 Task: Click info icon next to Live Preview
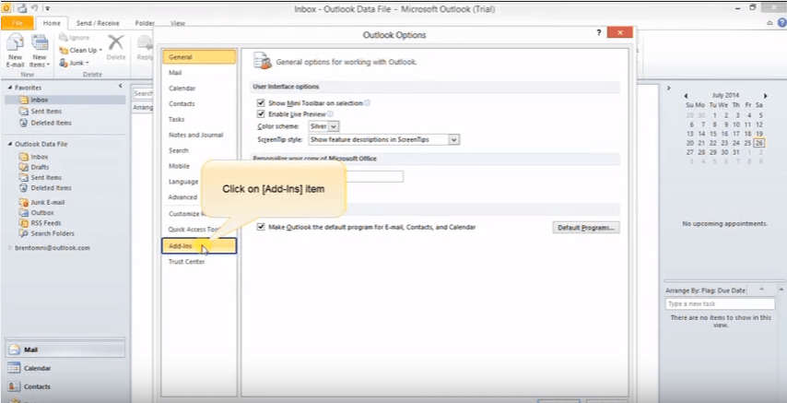tap(330, 114)
